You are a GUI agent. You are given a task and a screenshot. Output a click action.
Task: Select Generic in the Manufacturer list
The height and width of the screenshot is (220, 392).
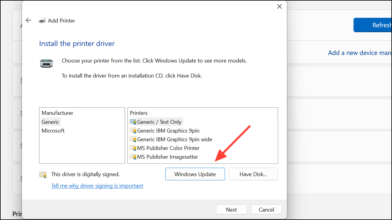click(51, 122)
